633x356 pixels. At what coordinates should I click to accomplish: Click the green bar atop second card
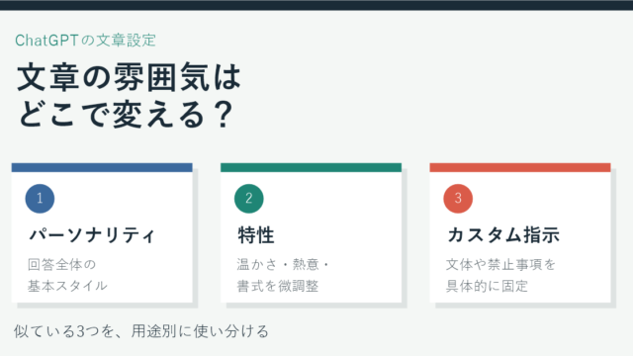pos(311,167)
